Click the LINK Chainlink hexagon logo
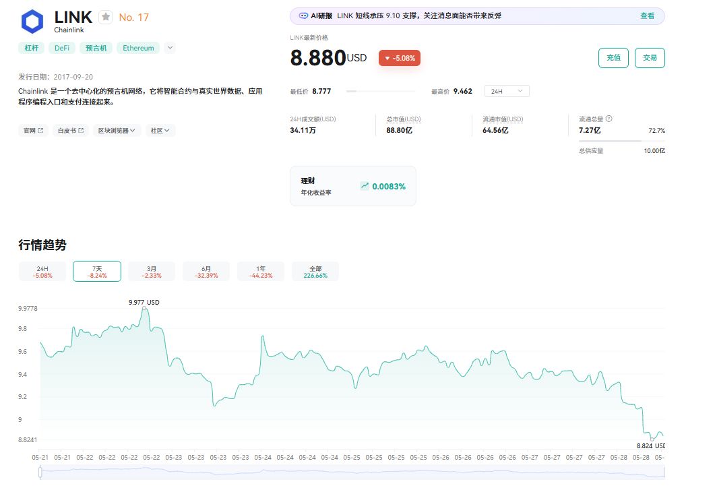717x492 pixels. pos(32,22)
